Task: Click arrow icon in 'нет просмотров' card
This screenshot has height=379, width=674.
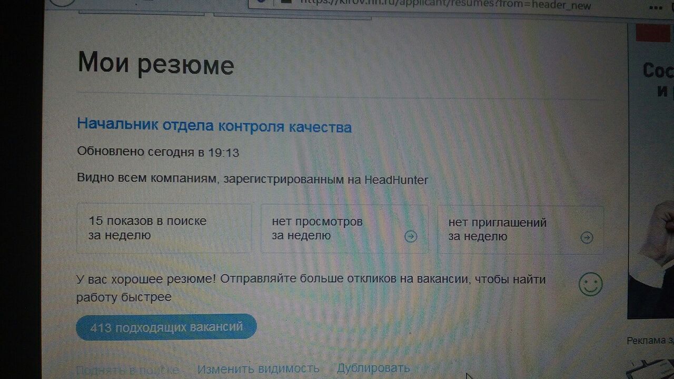Action: [411, 237]
